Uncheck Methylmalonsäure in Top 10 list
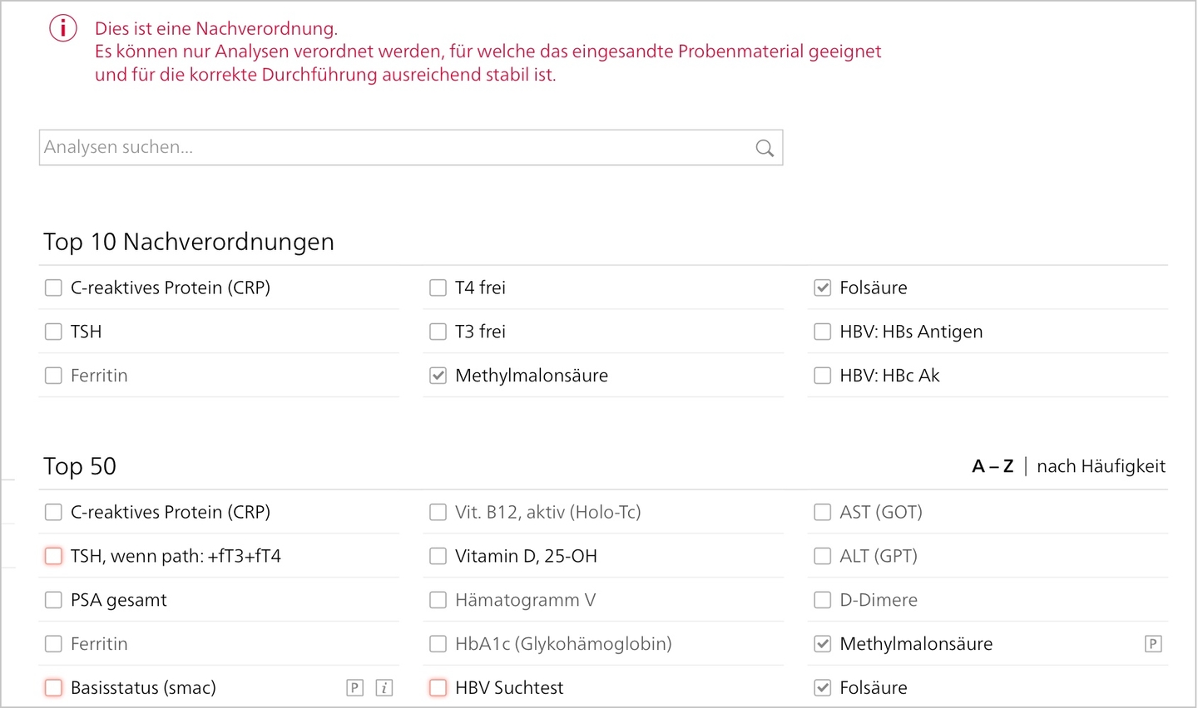1198x708 pixels. (438, 376)
